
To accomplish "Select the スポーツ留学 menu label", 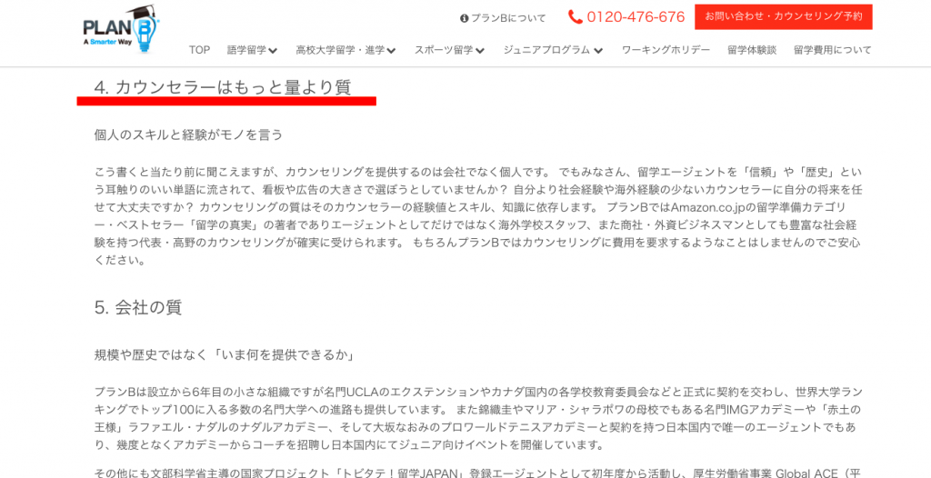I will 444,50.
